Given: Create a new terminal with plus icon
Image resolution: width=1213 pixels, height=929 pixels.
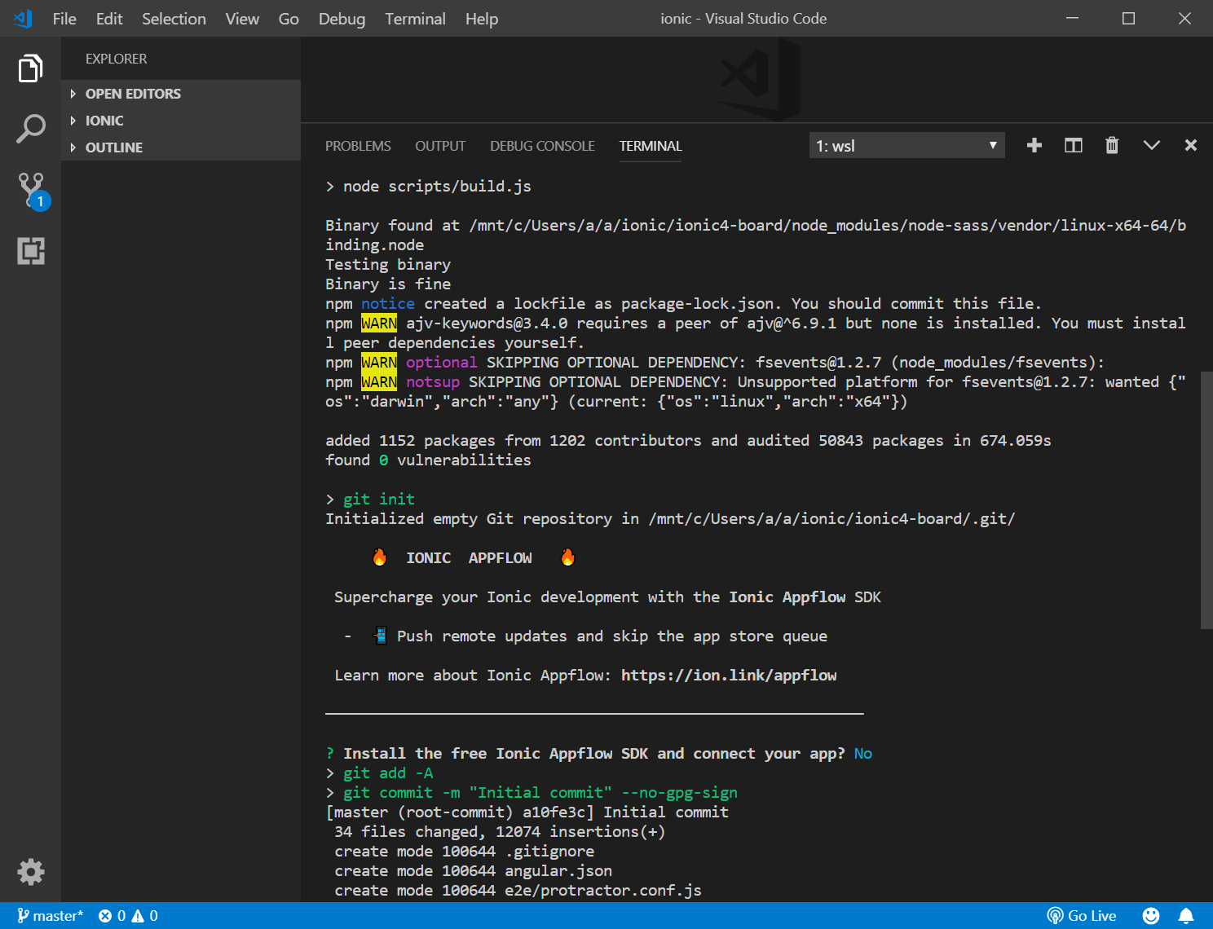Looking at the screenshot, I should click(x=1034, y=145).
